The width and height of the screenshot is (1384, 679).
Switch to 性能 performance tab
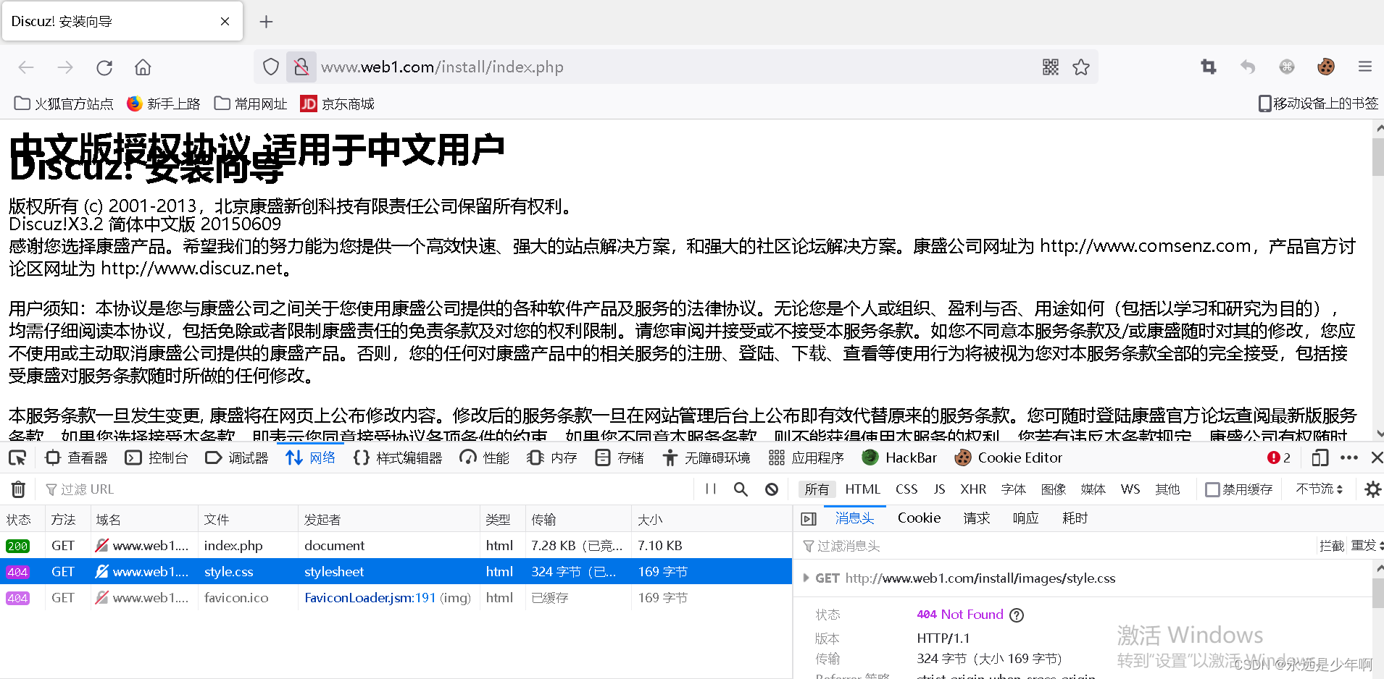pyautogui.click(x=485, y=457)
